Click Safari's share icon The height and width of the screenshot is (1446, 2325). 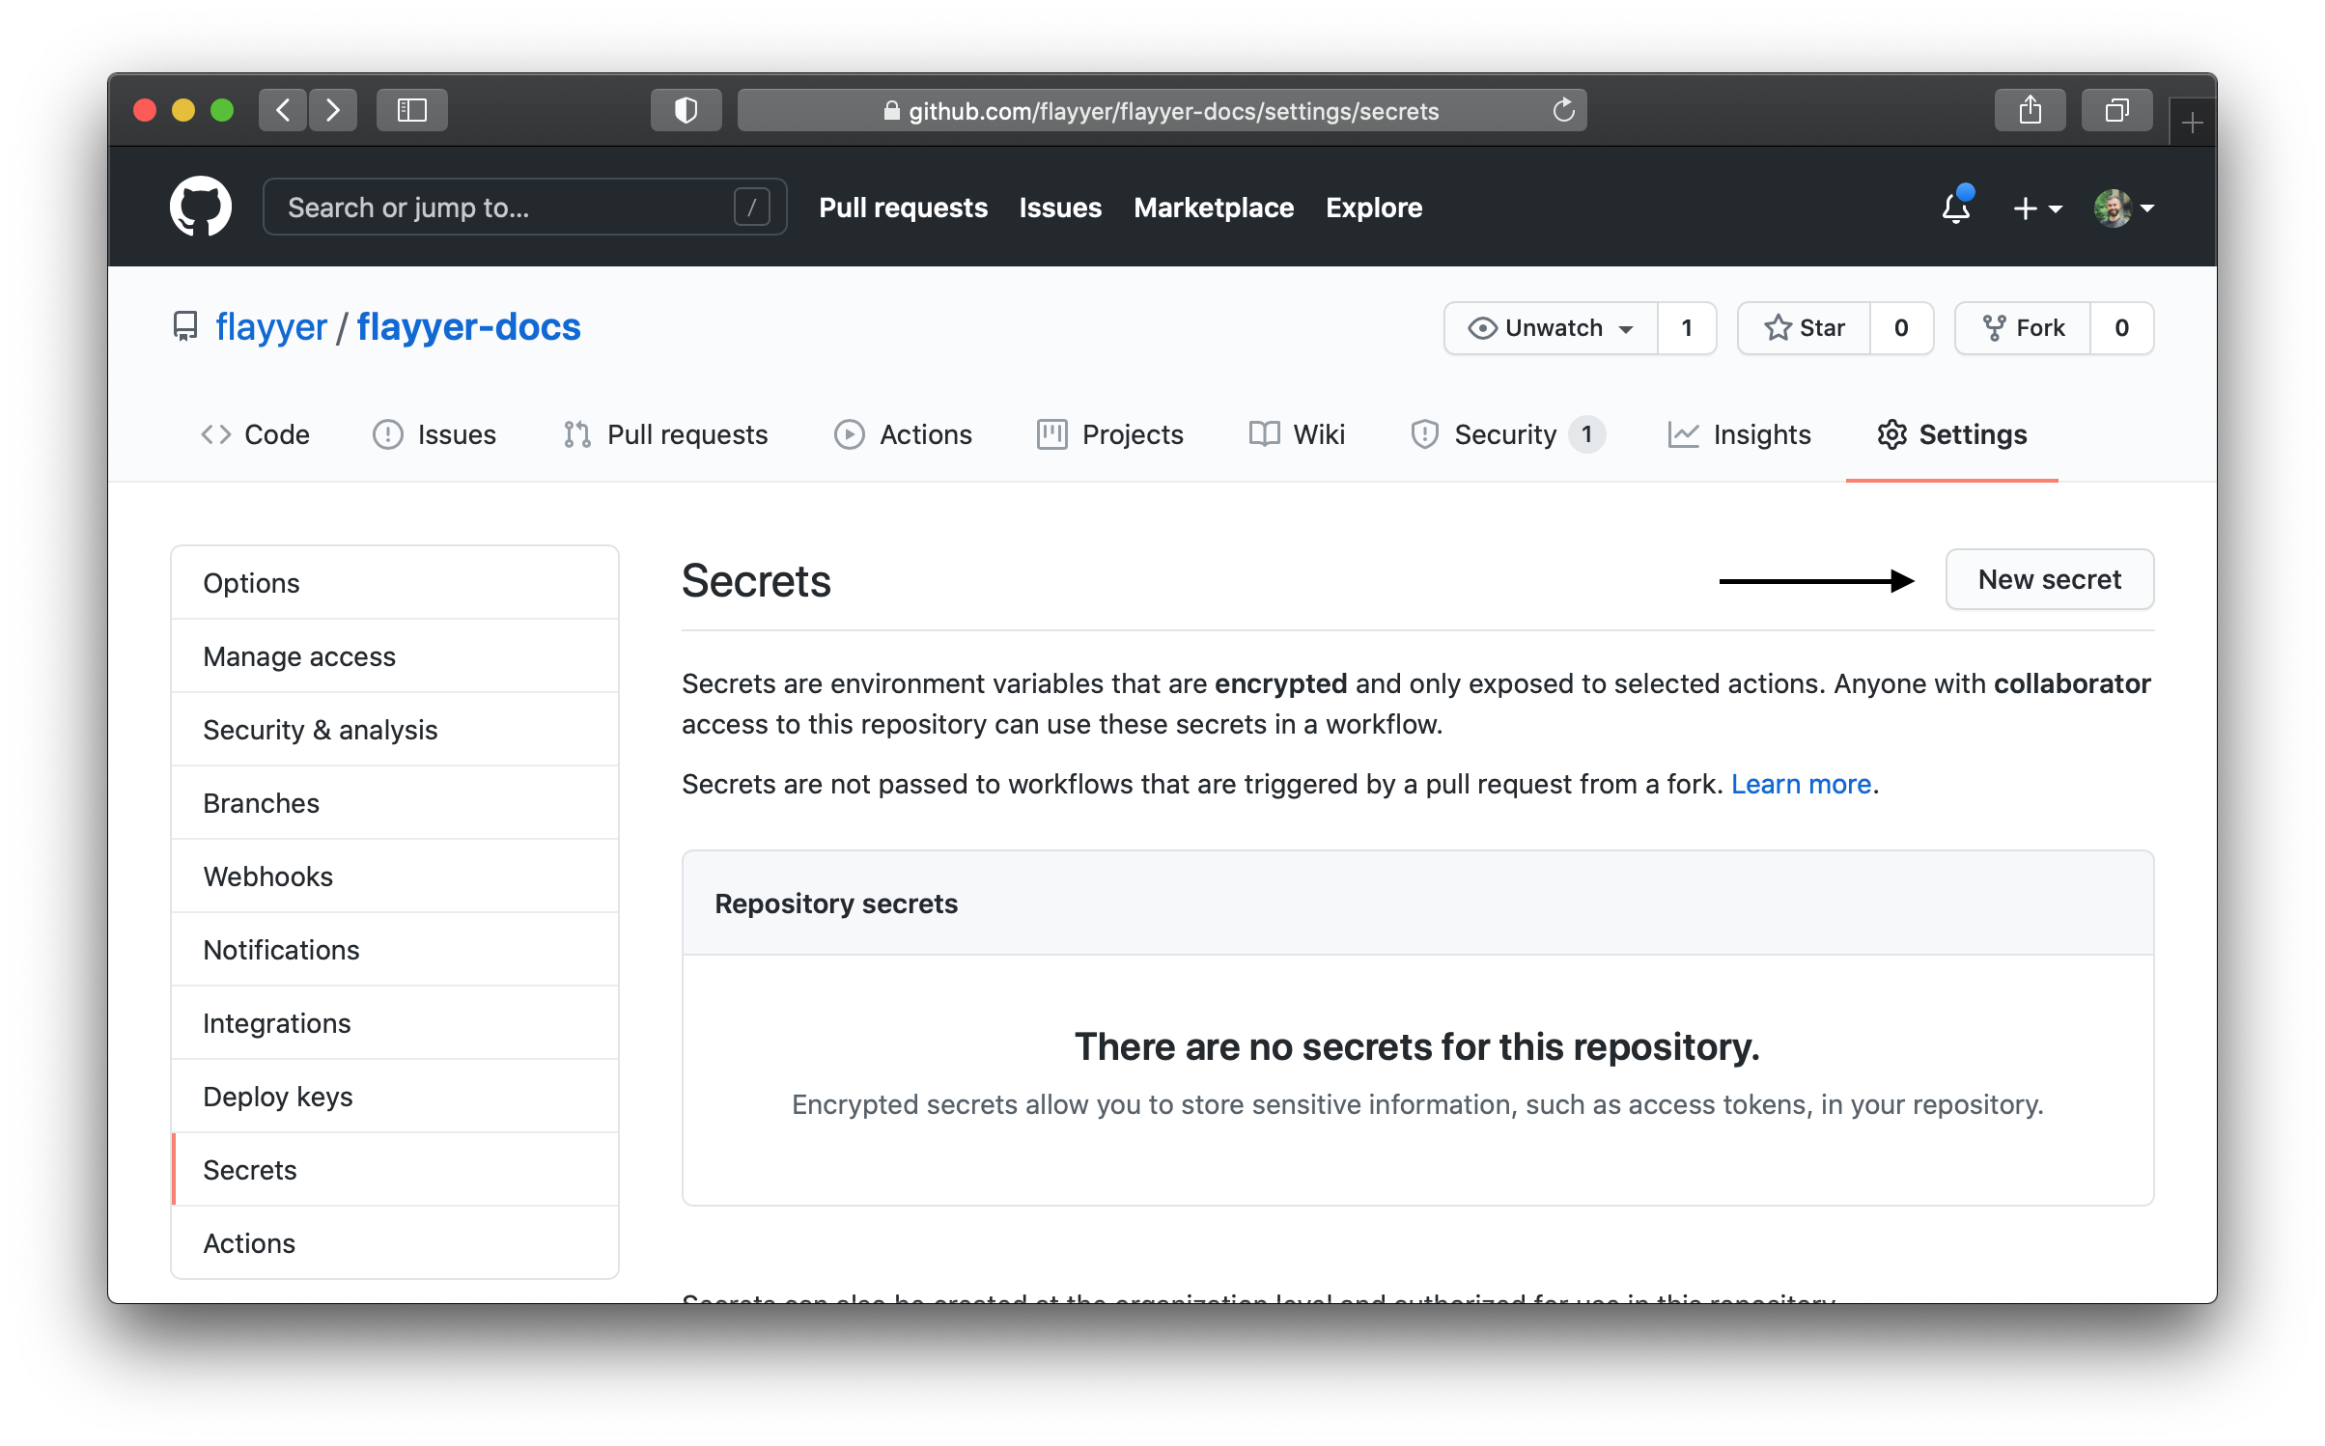point(2030,110)
